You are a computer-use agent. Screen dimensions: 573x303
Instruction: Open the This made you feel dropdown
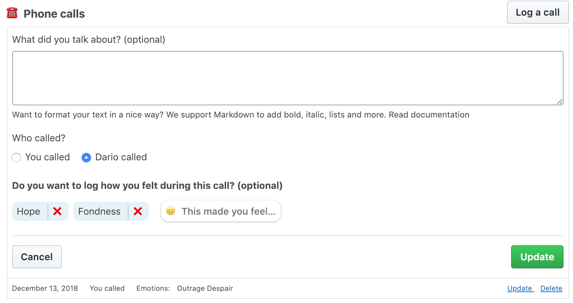(221, 211)
